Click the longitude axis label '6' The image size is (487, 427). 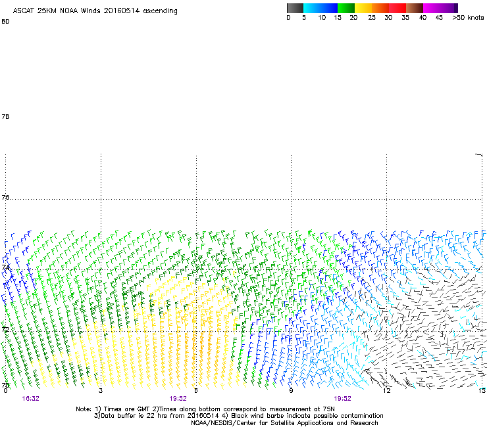[195, 391]
